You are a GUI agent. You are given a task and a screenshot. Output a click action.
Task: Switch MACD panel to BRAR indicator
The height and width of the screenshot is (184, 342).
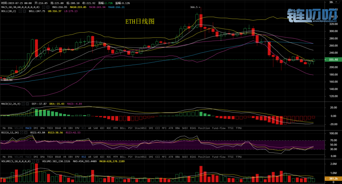pos(58,128)
